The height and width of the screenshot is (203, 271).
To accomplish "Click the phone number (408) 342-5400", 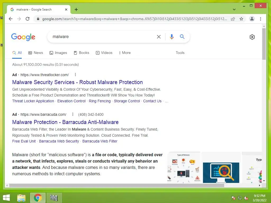I will 91,114.
